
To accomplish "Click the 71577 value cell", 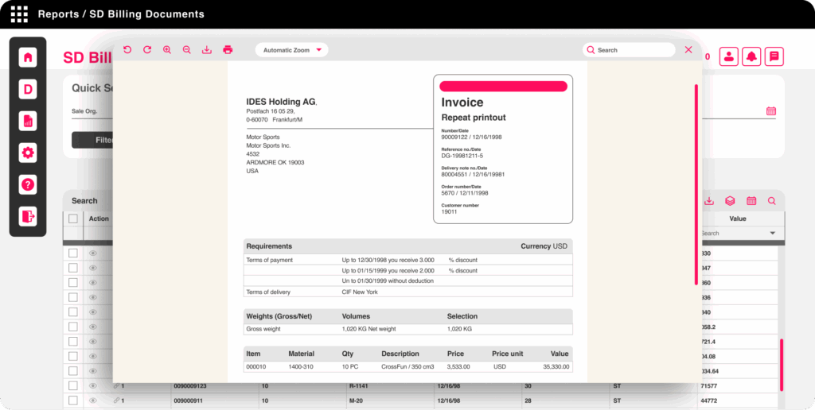I will pos(708,385).
